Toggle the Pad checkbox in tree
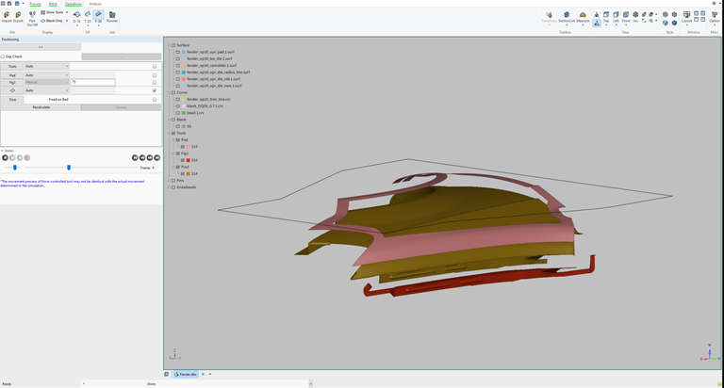This screenshot has width=724, height=388. (x=176, y=140)
